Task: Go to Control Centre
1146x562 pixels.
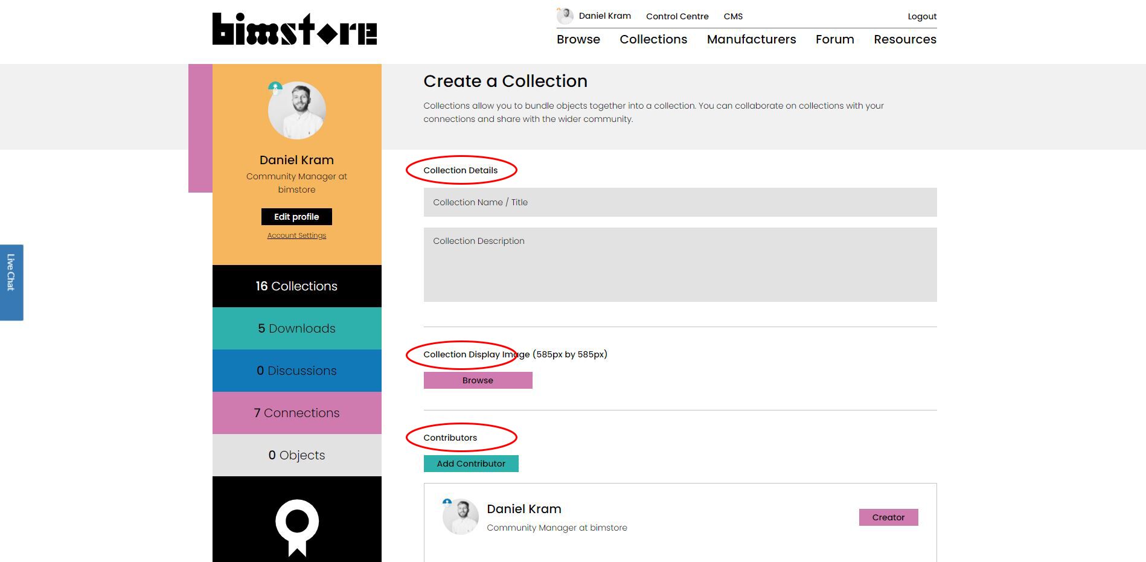Action: pyautogui.click(x=677, y=16)
